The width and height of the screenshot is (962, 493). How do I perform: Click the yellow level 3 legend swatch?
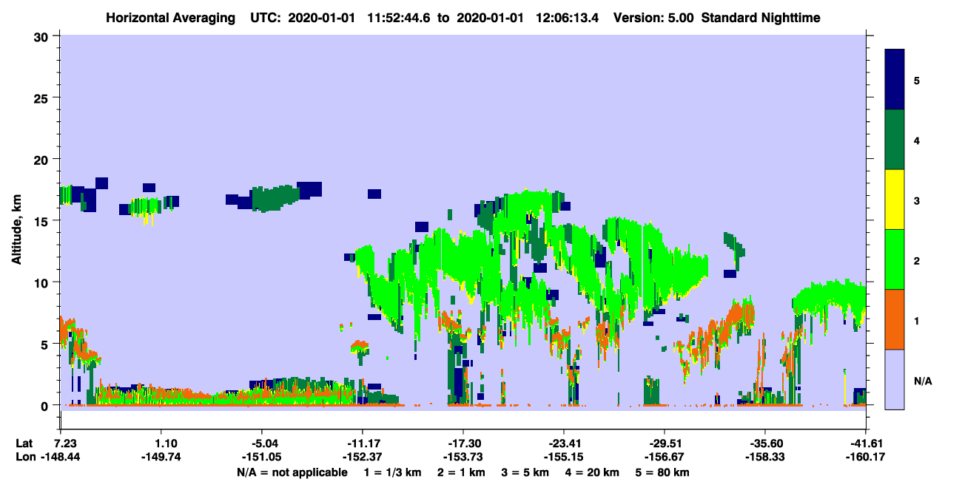pyautogui.click(x=895, y=200)
